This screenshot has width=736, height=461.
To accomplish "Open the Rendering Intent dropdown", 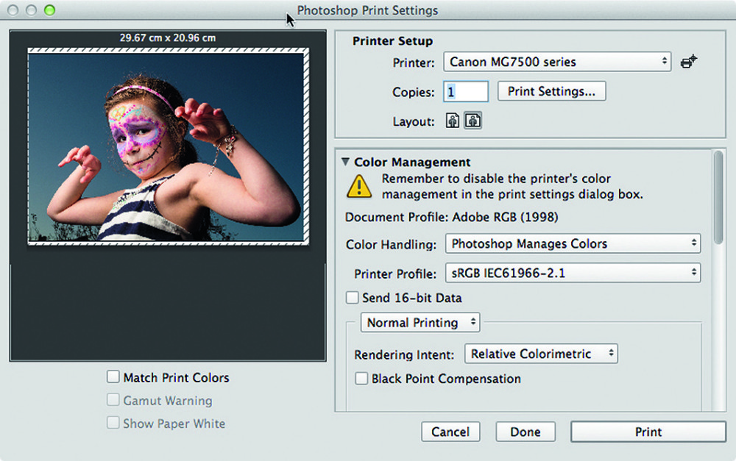I will coord(541,354).
